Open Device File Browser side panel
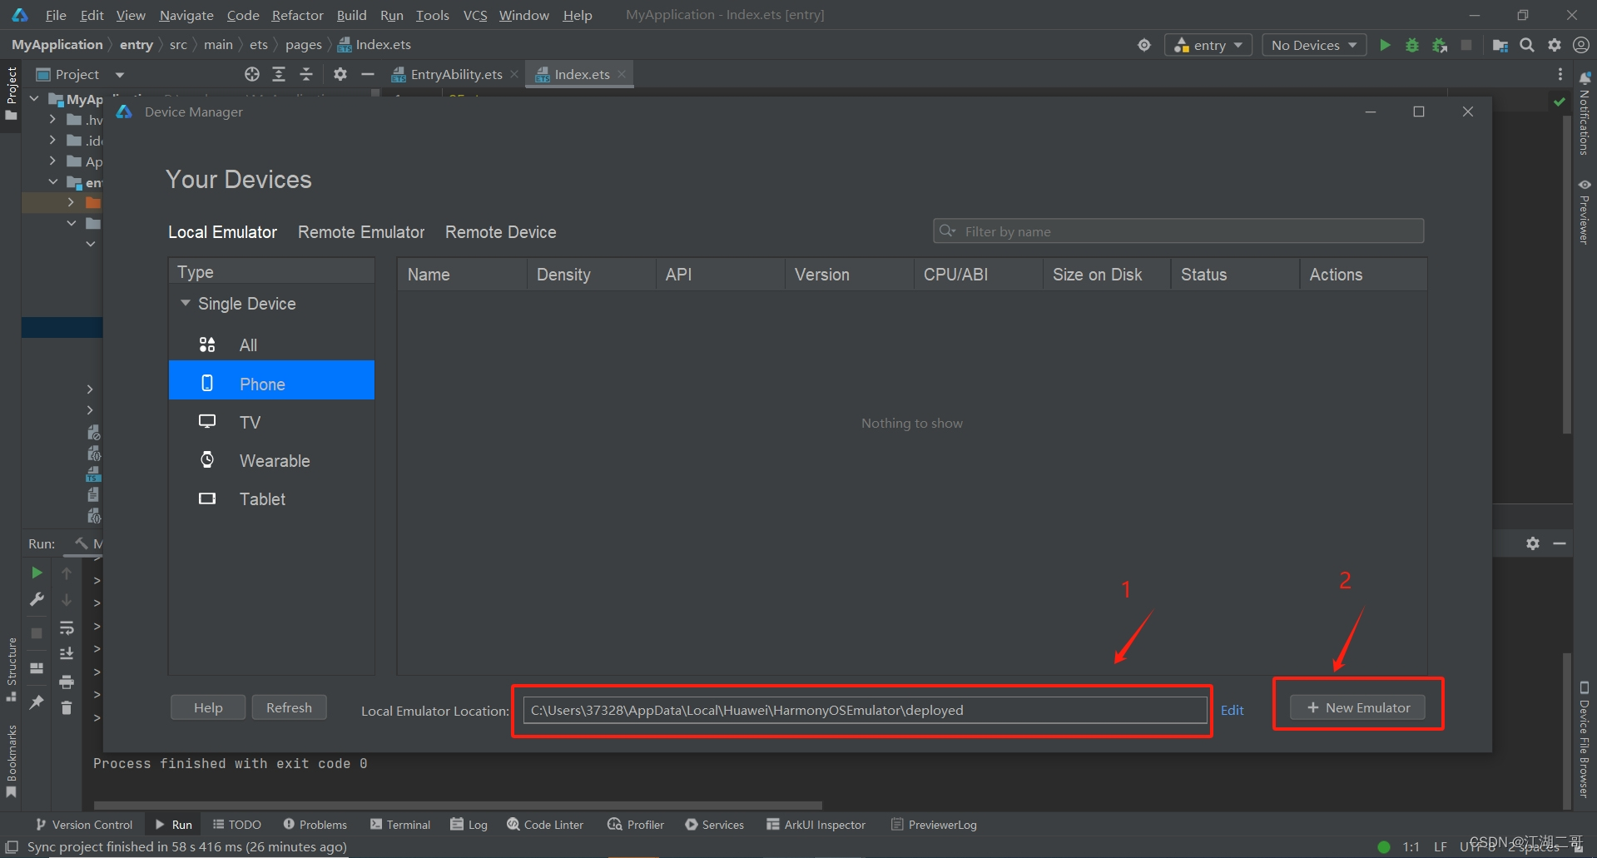 [x=1585, y=740]
